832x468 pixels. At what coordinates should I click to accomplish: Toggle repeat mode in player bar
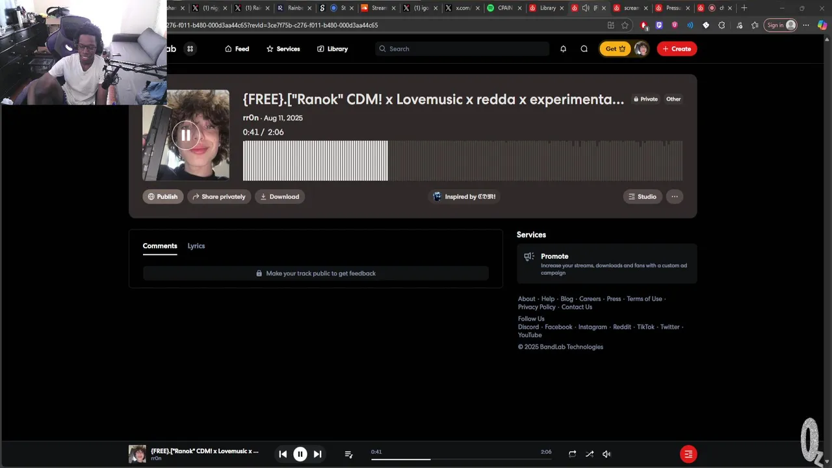[x=572, y=454]
